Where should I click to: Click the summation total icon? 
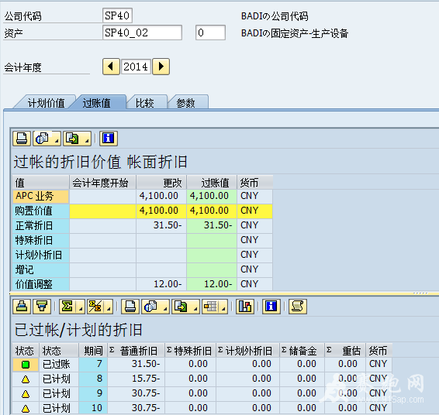(67, 307)
